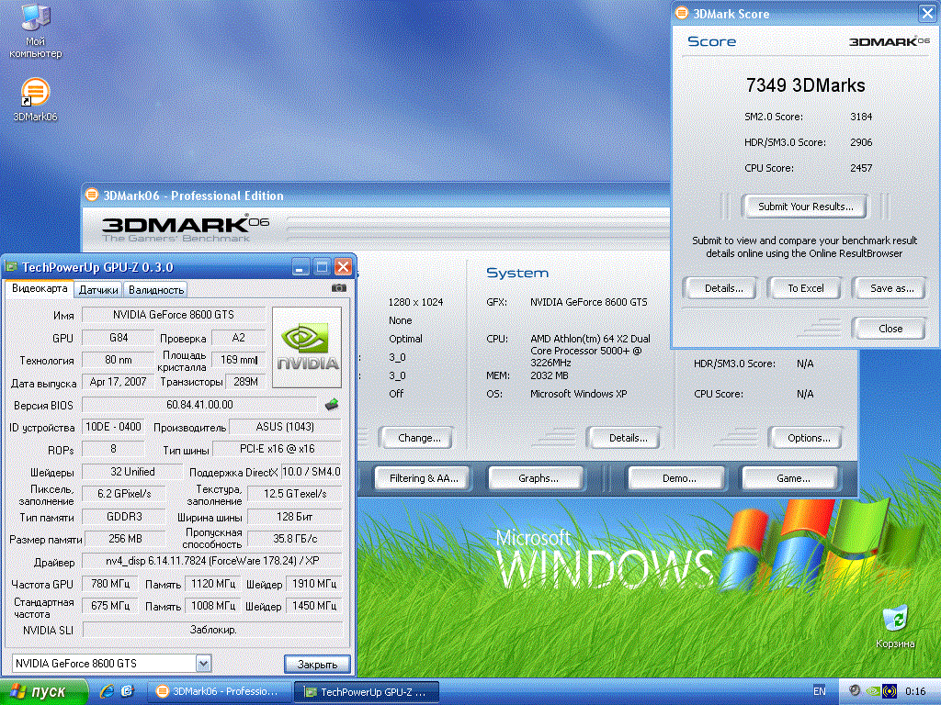Image resolution: width=941 pixels, height=705 pixels.
Task: Click the bandwidth field 35.8 ГБ/с
Action: click(x=295, y=539)
